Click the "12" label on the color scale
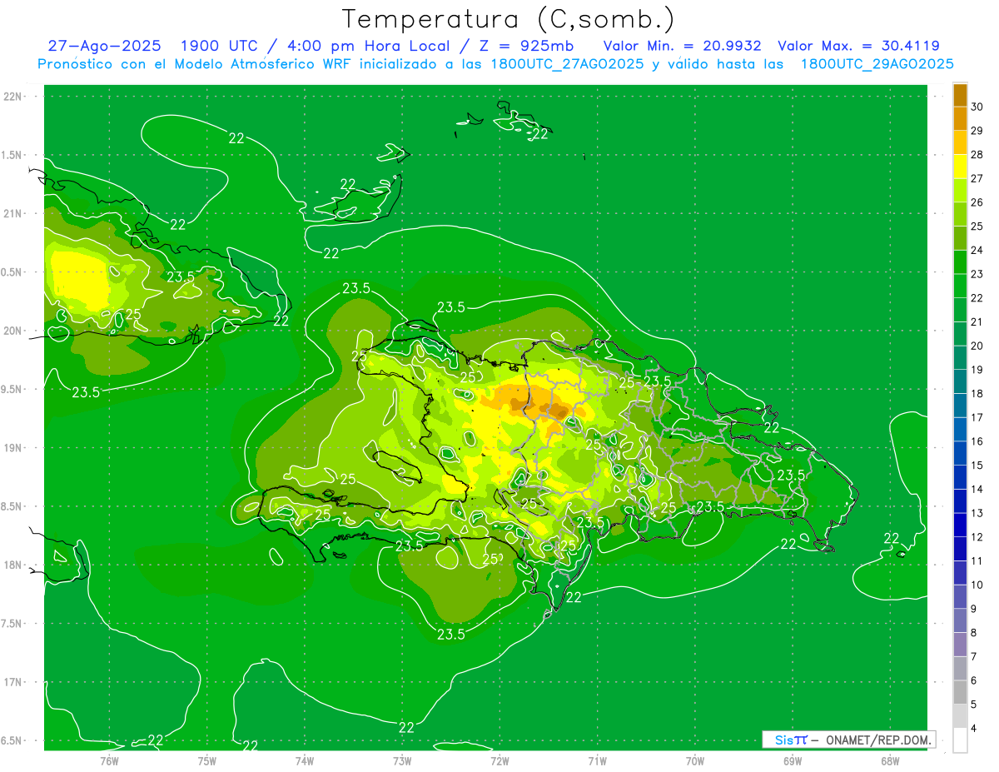Screen dimensions: 999x772 [x=977, y=537]
